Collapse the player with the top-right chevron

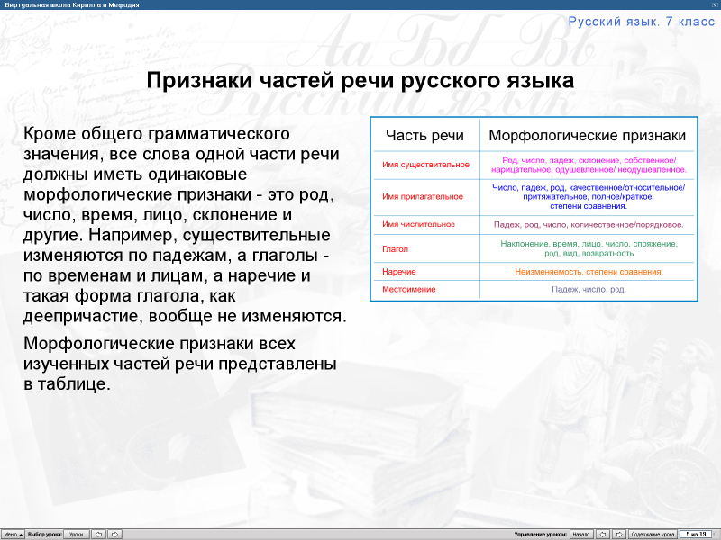pyautogui.click(x=715, y=4)
